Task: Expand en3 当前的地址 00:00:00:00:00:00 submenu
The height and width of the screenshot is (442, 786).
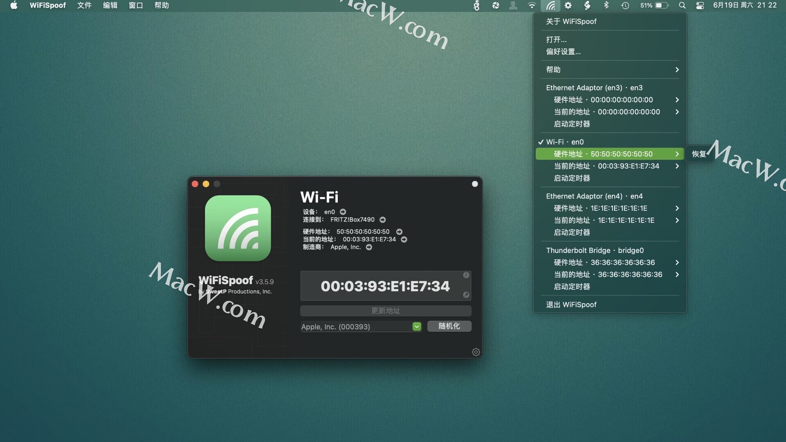Action: pyautogui.click(x=610, y=112)
